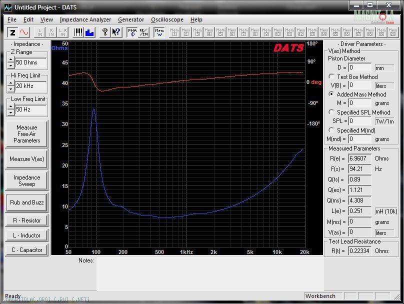This screenshot has width=404, height=304.
Task: Decrease Low Freq Limit with the down arrow
Action: click(10, 112)
